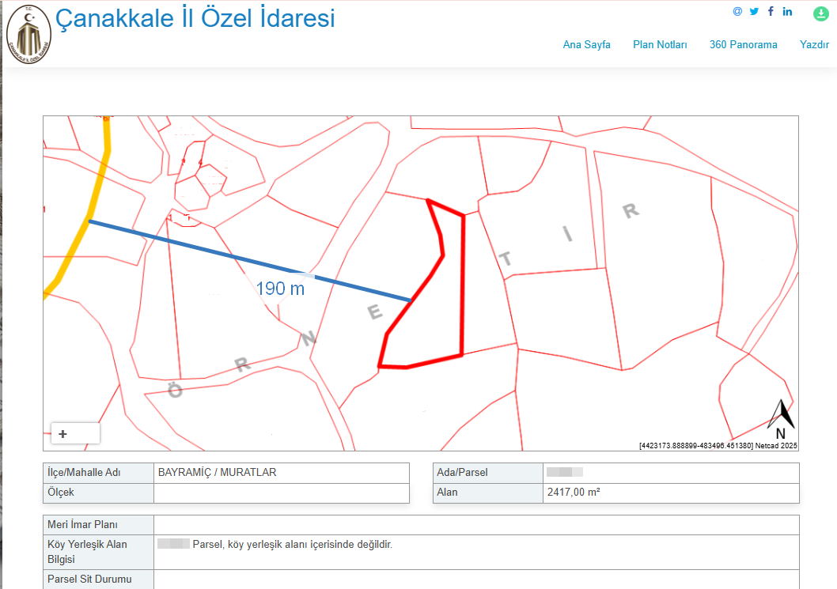Click the Alan value 2417,00 m² cell
837x589 pixels.
[670, 493]
